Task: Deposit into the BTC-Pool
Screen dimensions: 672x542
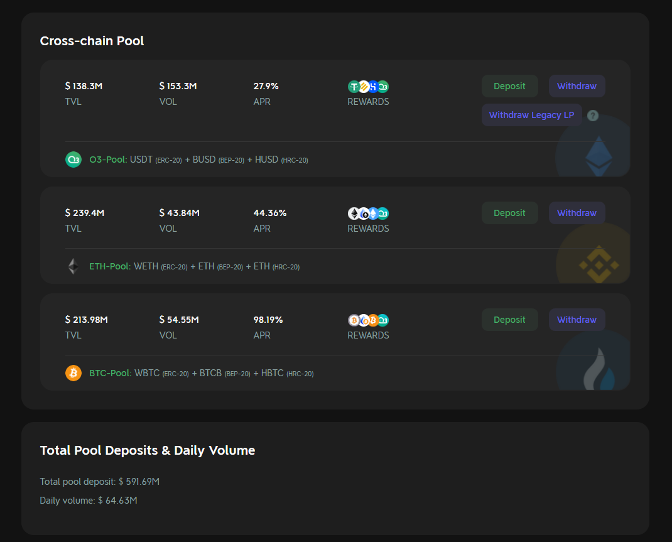Action: click(x=509, y=320)
